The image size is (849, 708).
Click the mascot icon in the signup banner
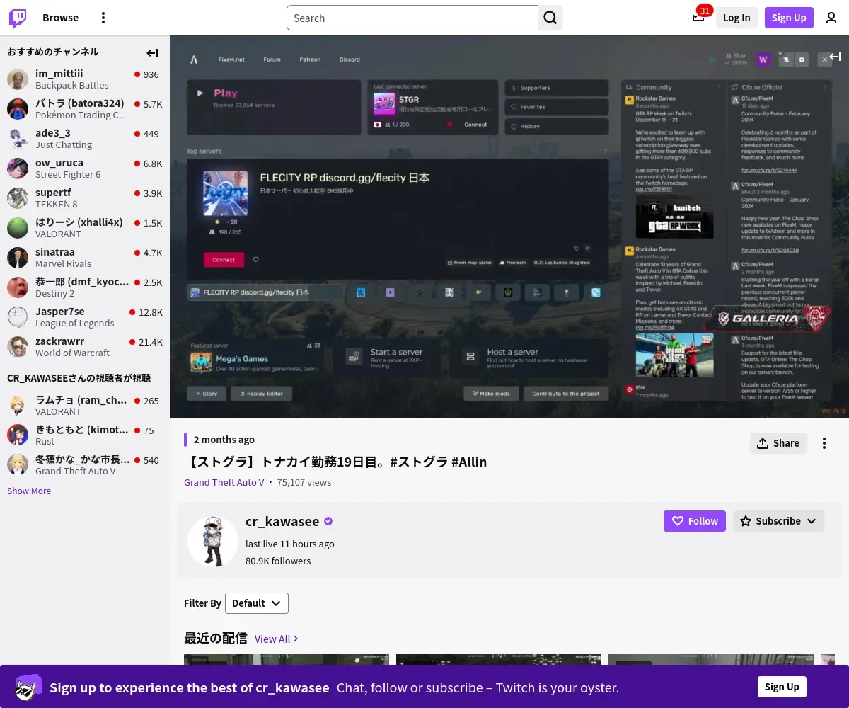[x=28, y=687]
